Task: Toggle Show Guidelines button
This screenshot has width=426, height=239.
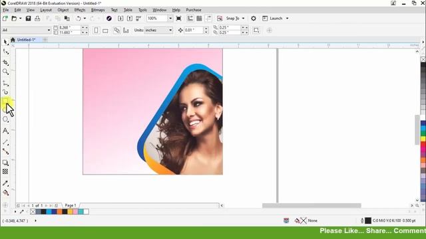Action: [208, 19]
